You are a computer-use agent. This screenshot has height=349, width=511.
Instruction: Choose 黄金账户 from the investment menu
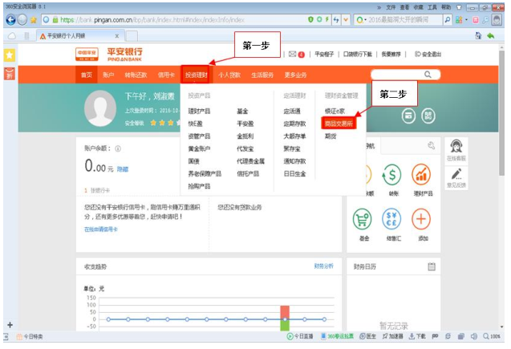(199, 148)
